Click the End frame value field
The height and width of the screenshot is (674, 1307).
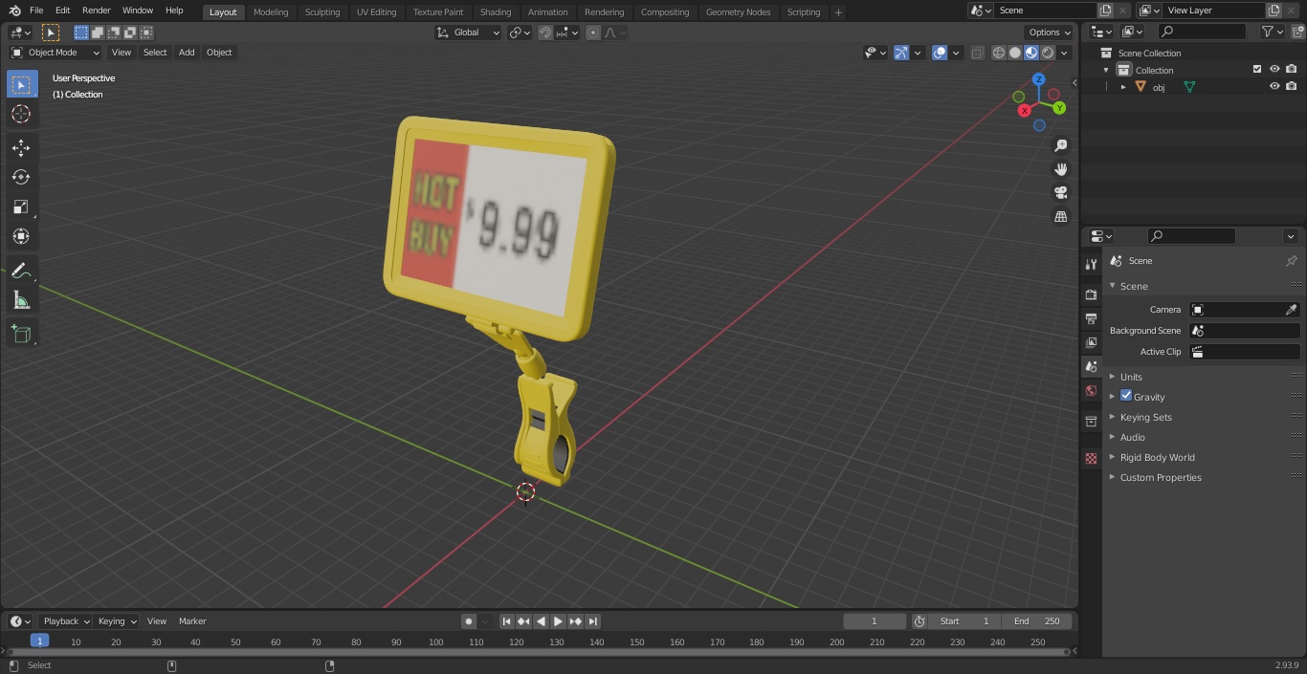[1036, 621]
